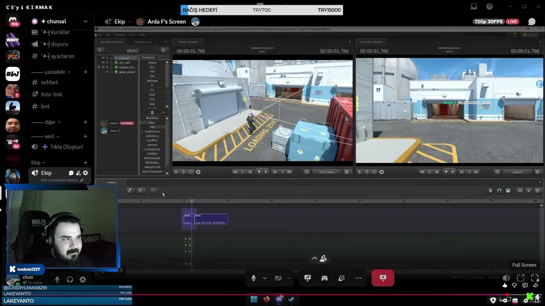The width and height of the screenshot is (545, 306).
Task: Open the Discord direct messages home icon
Action: click(x=13, y=21)
